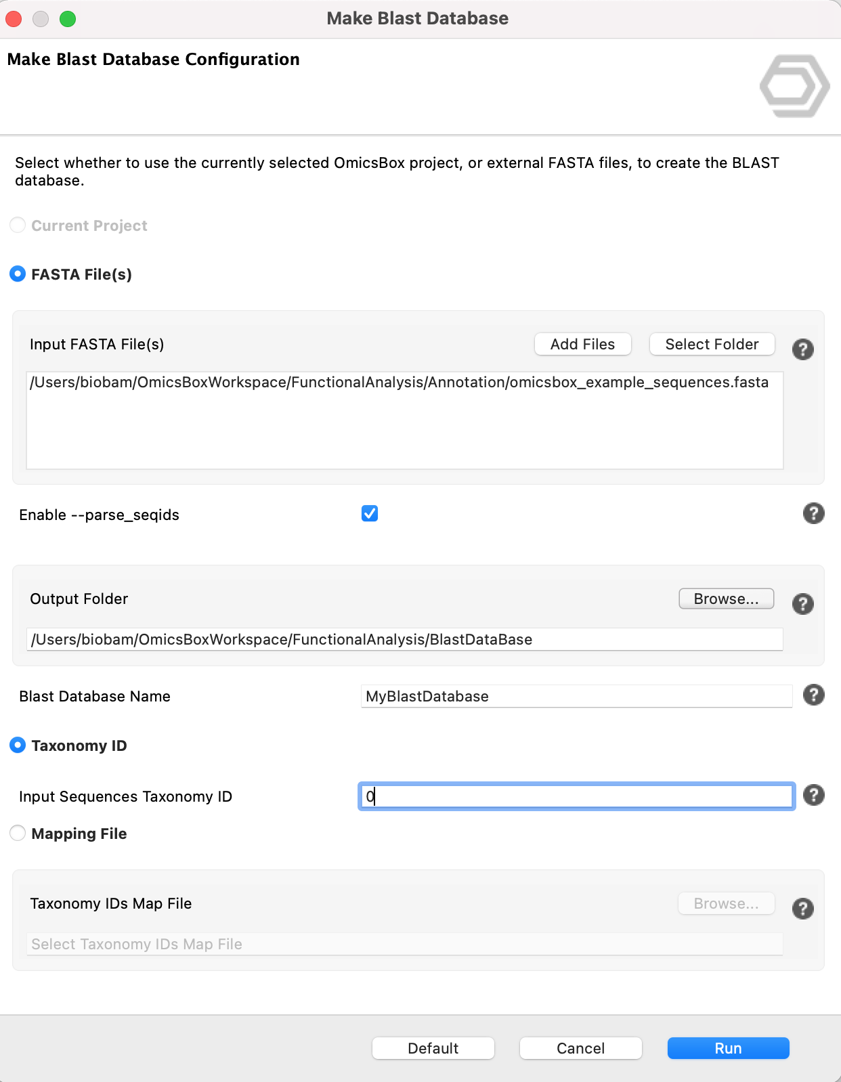Viewport: 841px width, 1082px height.
Task: Click the Output Folder path field
Action: click(404, 639)
